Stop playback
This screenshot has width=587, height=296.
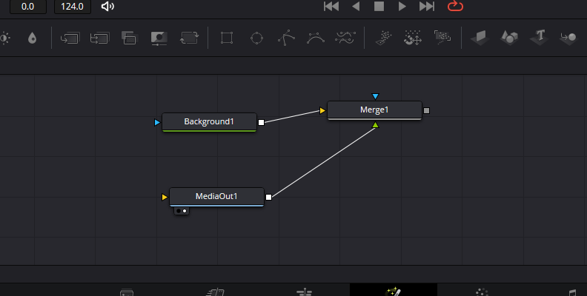[379, 7]
